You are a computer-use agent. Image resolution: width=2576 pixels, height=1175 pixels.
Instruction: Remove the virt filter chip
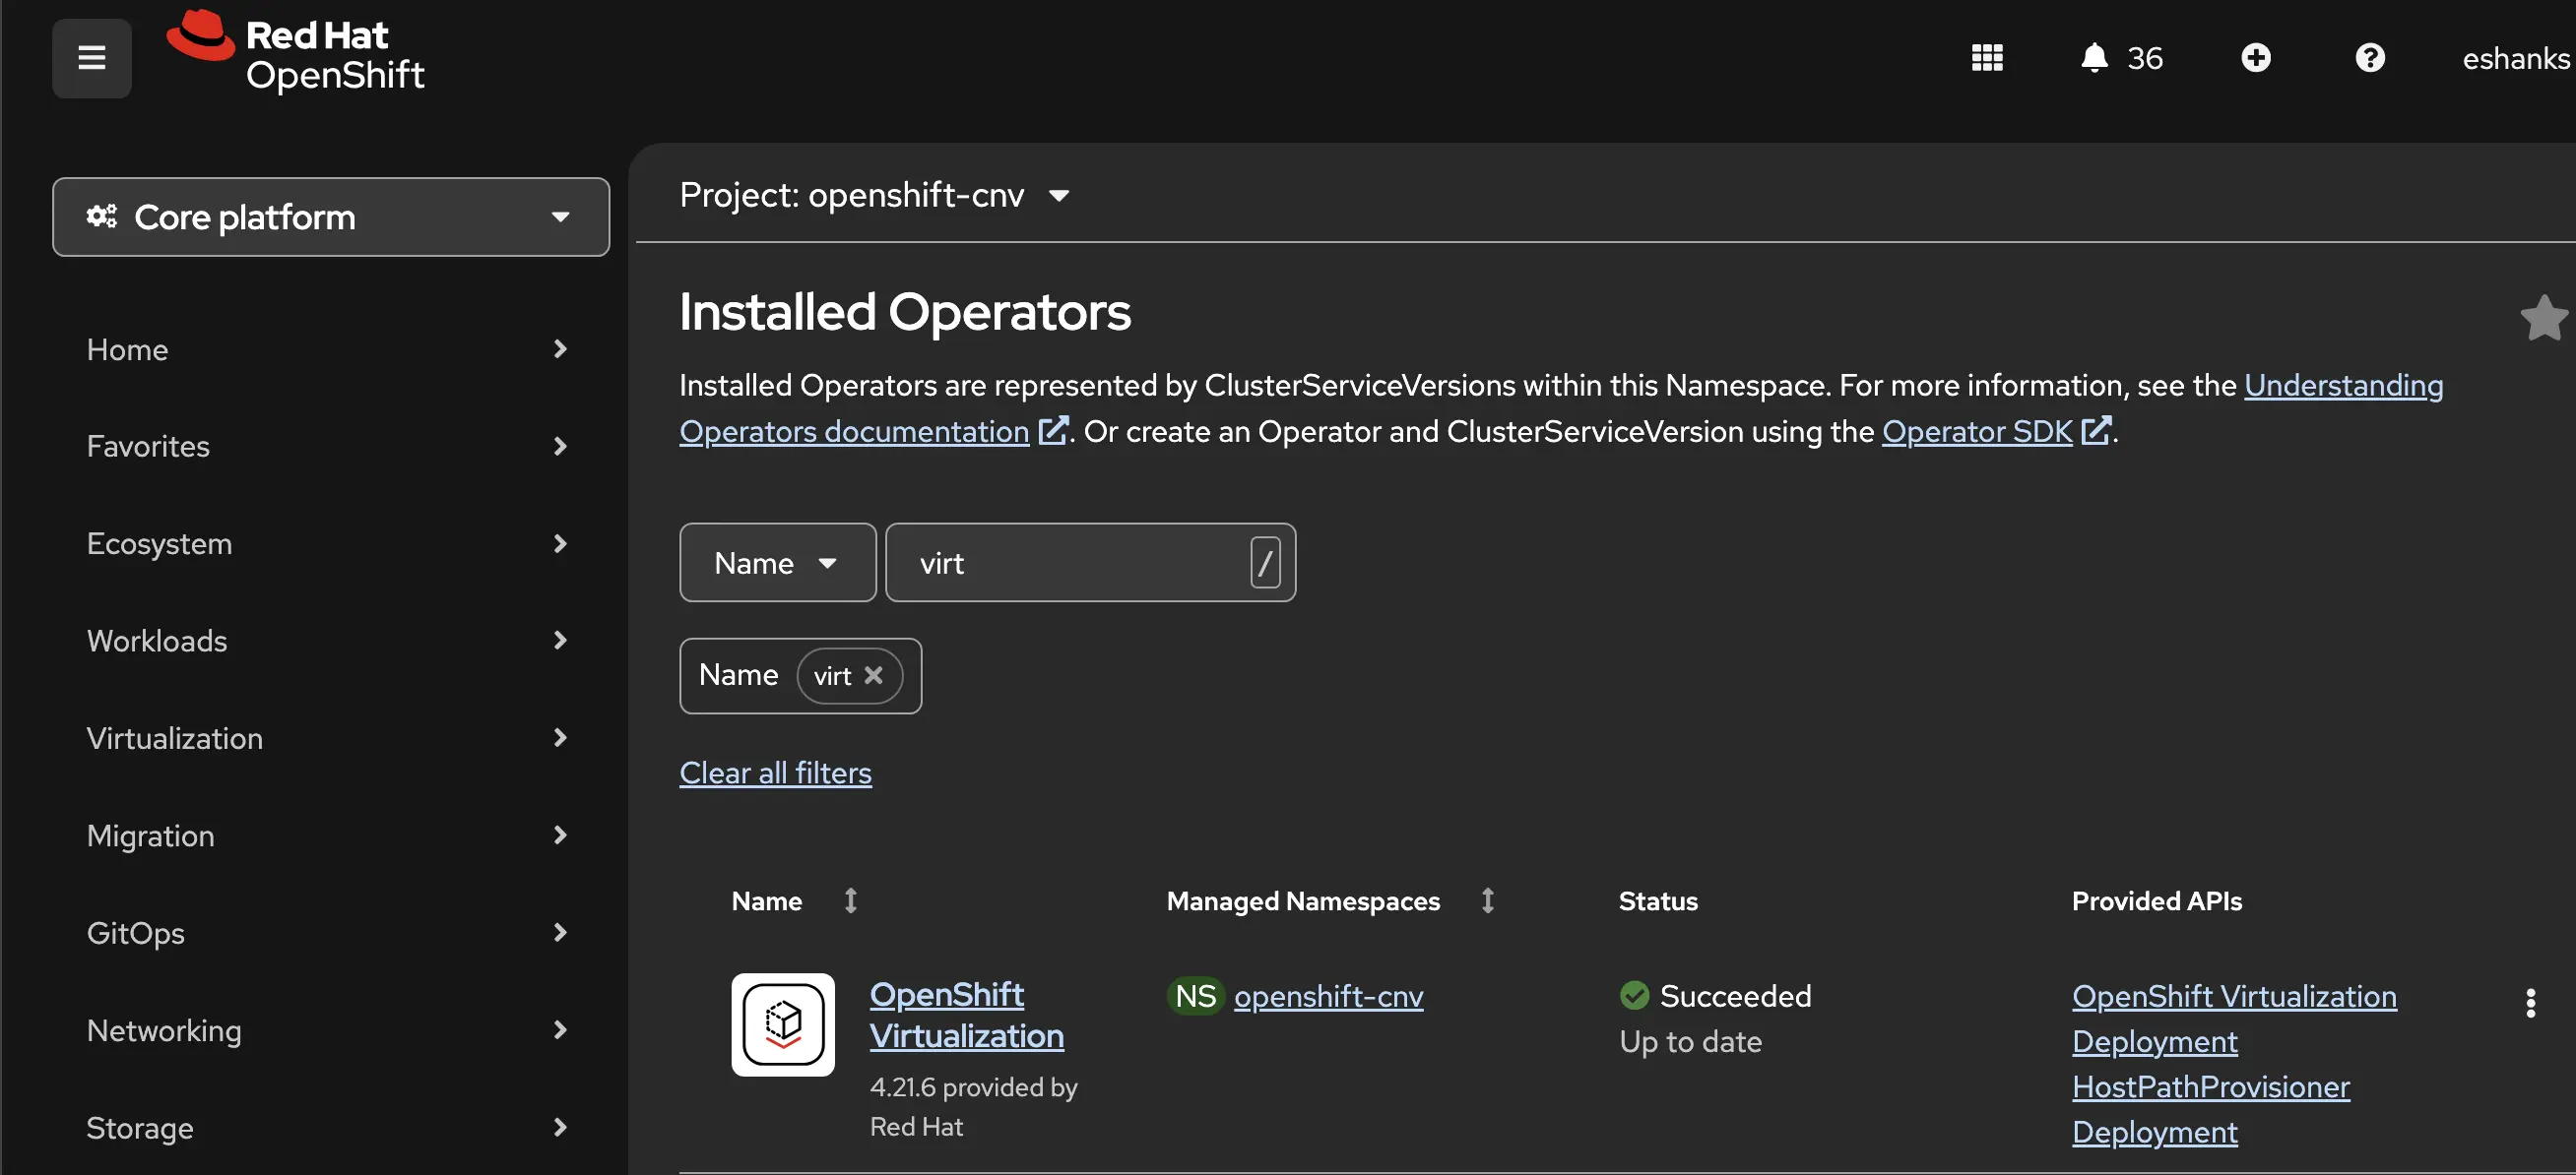point(873,675)
